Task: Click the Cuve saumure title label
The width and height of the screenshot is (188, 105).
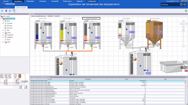Action: [91, 18]
